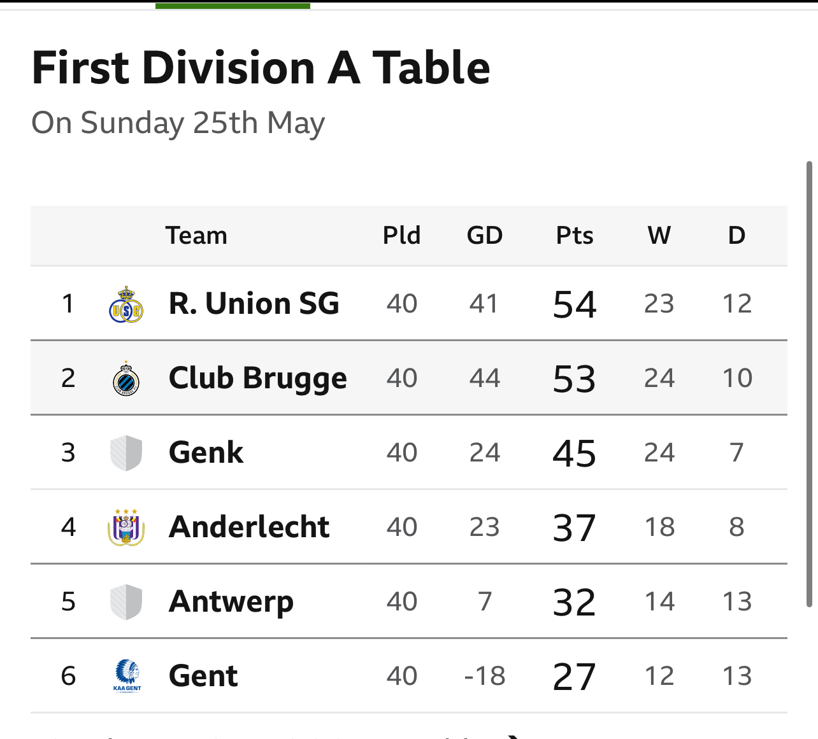
Task: Click R. Union SG's 54 points value
Action: click(575, 304)
